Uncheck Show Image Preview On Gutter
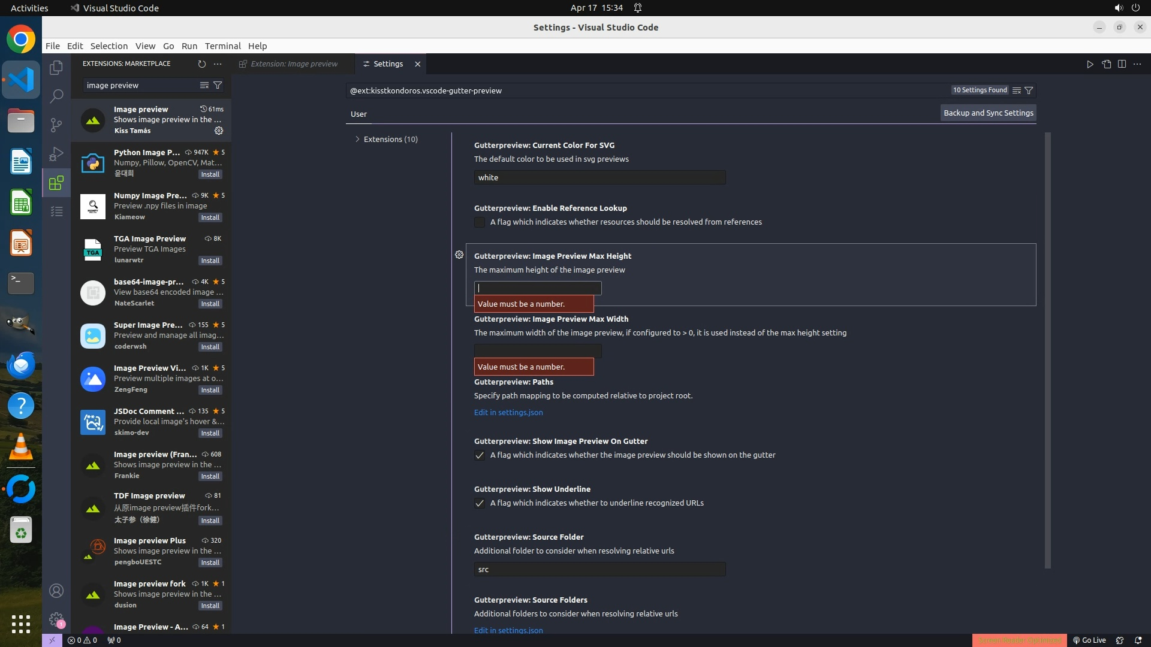Screen dimensions: 1151x647 point(480,455)
